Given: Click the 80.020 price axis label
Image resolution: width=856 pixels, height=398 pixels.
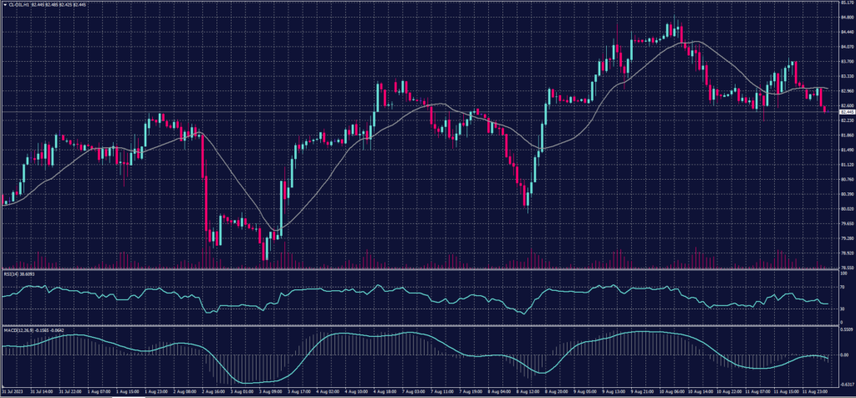Looking at the screenshot, I should (845, 209).
